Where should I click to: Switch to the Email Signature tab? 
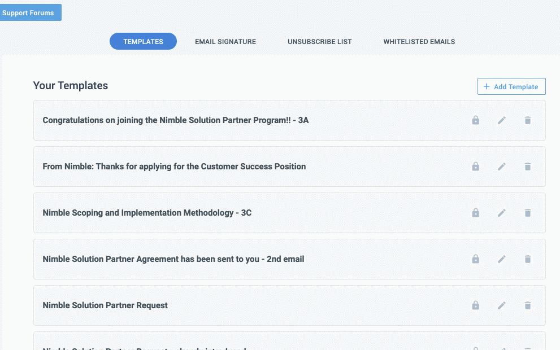[x=225, y=42]
